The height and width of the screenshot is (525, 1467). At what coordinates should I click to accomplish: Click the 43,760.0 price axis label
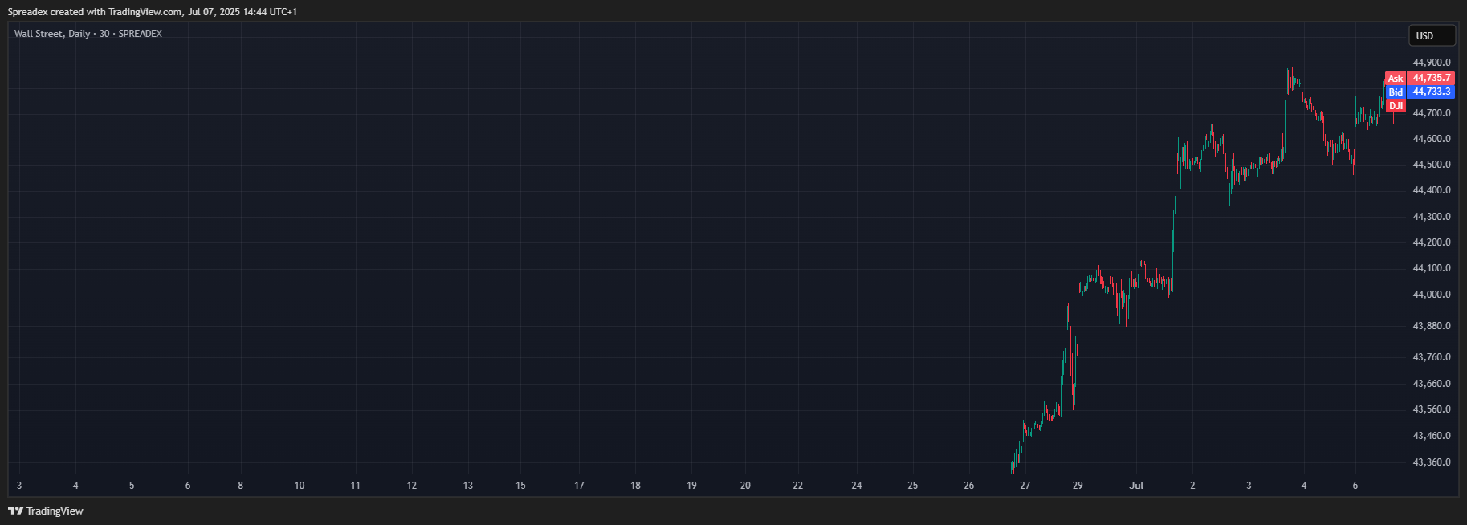1432,357
